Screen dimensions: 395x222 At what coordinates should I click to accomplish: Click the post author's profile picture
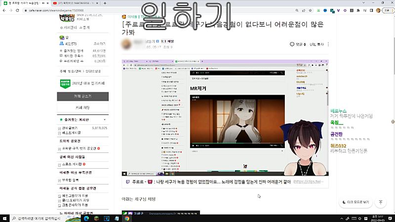pos(127,44)
